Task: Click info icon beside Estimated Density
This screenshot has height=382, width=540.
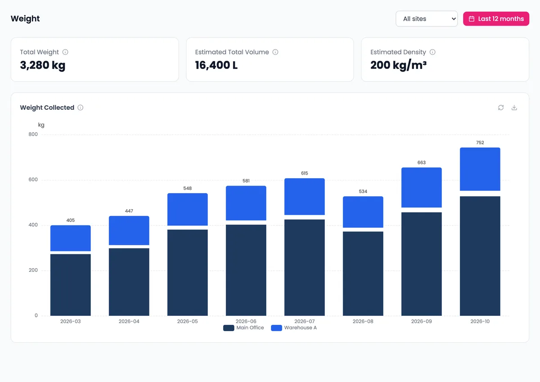Action: [432, 52]
